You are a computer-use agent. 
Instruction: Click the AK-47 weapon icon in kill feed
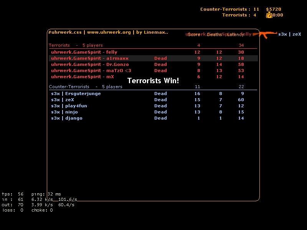point(265,34)
